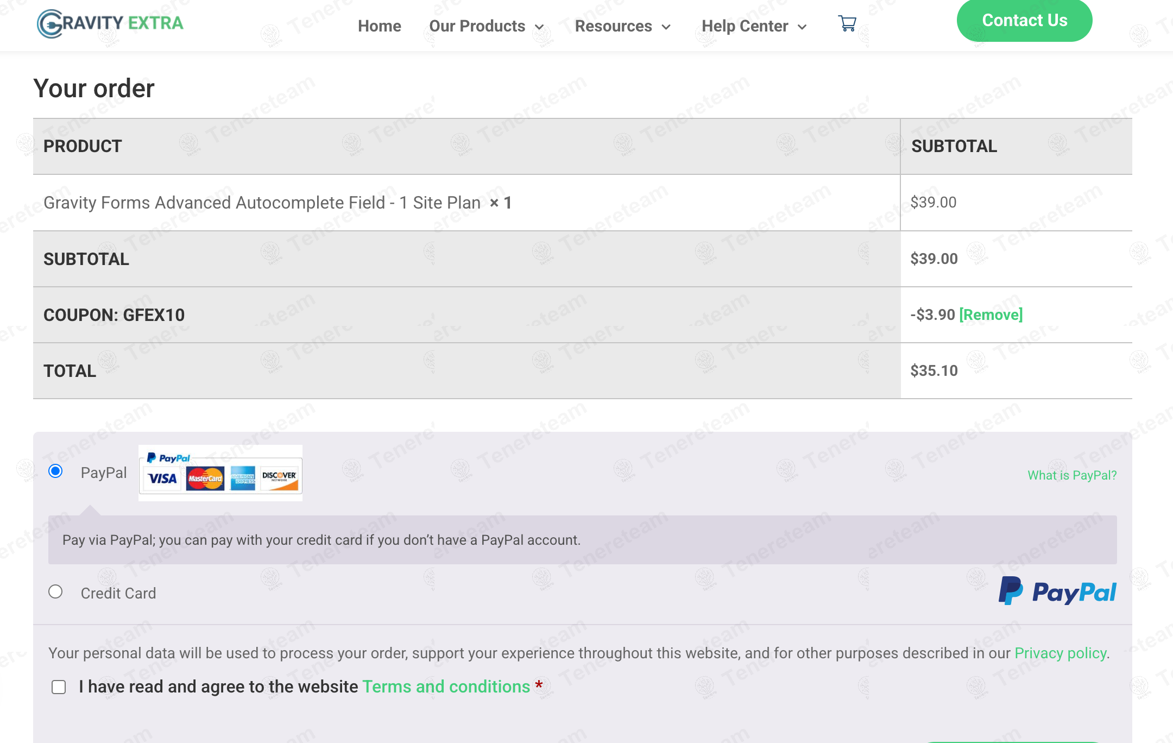The height and width of the screenshot is (743, 1173).
Task: Click the American Express card icon
Action: click(242, 478)
